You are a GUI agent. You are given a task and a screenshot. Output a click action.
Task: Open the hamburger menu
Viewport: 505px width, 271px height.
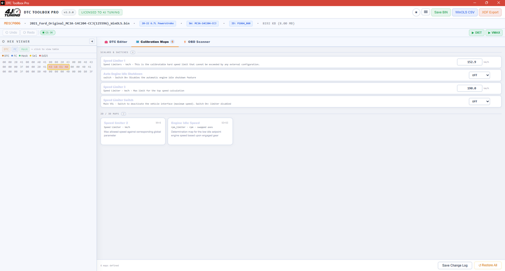coord(426,12)
